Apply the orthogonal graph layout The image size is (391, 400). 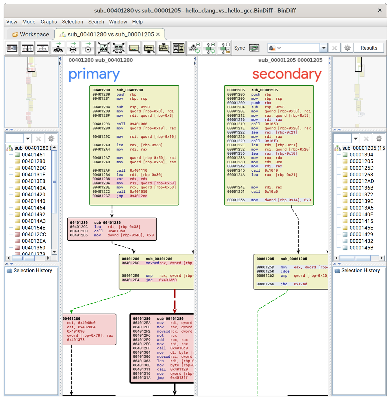tap(73, 48)
